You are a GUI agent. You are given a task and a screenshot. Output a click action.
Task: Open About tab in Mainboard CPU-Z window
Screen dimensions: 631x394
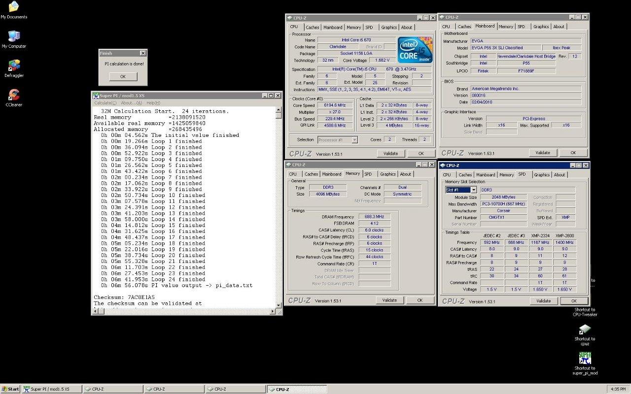click(559, 27)
